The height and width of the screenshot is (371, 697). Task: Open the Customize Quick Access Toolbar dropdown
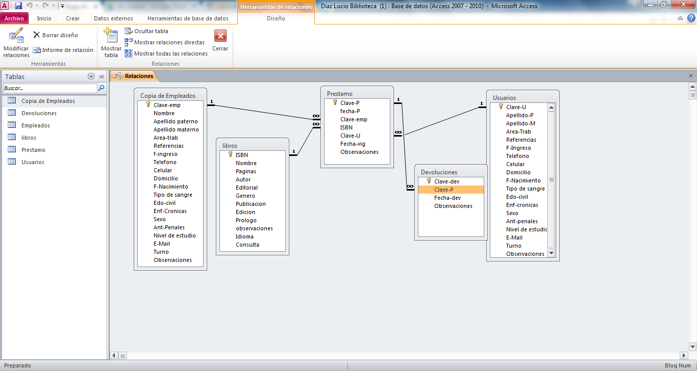click(62, 6)
